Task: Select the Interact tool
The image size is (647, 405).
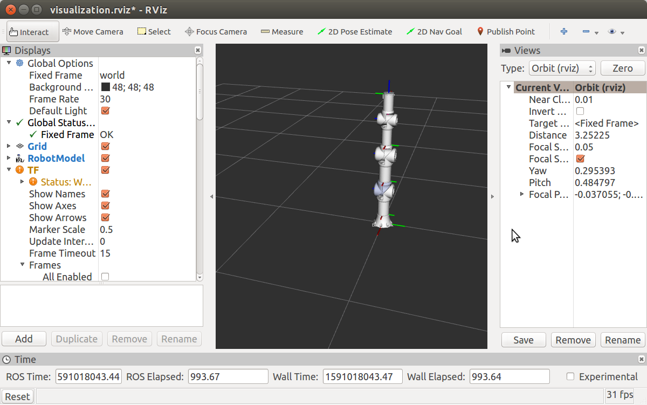Action: click(32, 31)
